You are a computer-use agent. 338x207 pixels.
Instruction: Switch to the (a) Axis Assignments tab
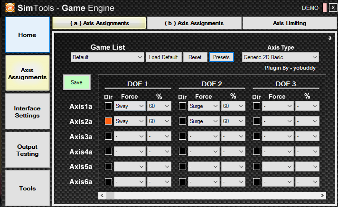99,23
